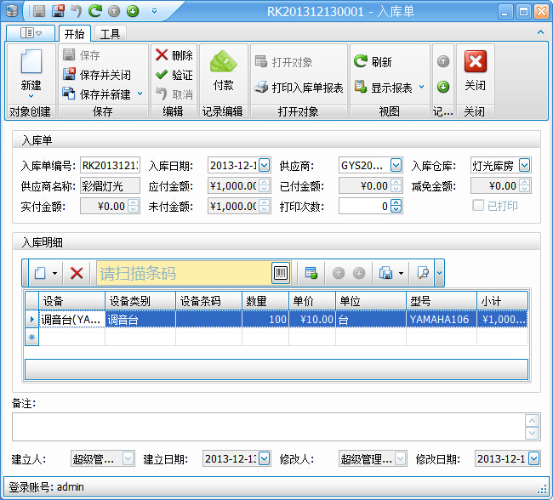Open the 入库仓库 warehouse dropdown

(524, 165)
